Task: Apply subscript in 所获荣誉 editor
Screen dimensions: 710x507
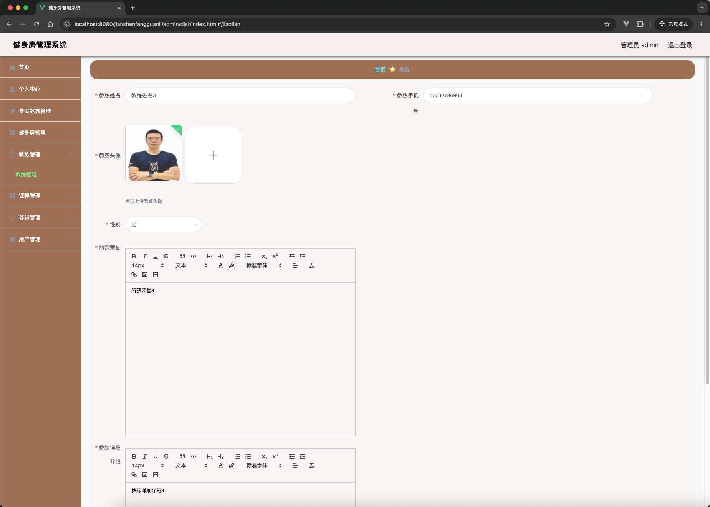Action: click(264, 256)
